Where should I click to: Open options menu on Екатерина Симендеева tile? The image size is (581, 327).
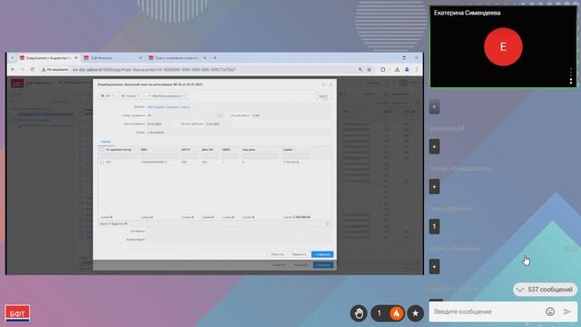571,75
